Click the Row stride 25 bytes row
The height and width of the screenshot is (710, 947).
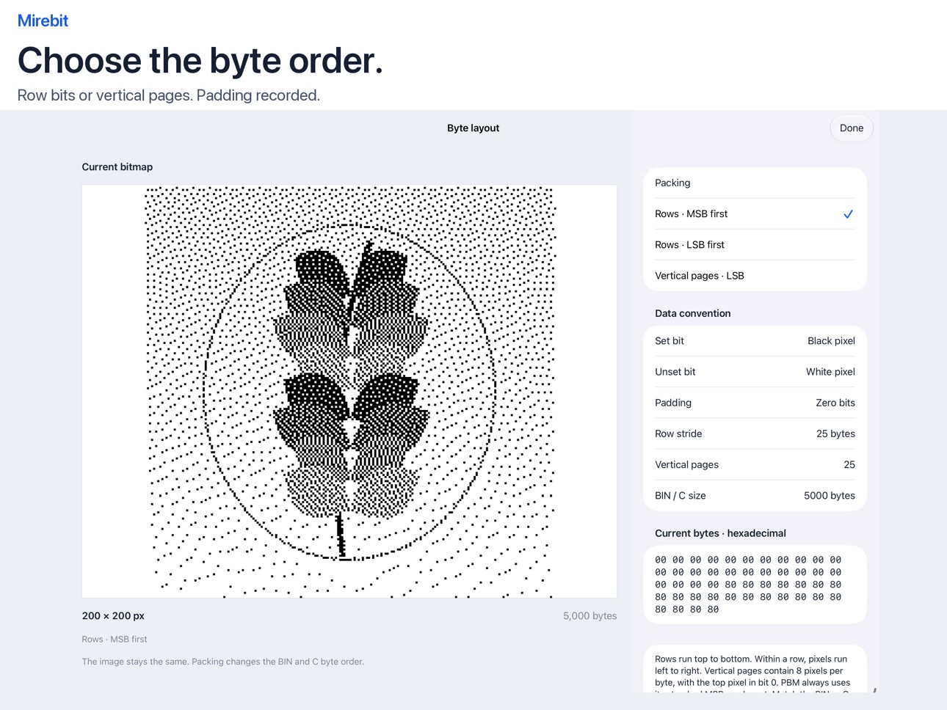click(x=755, y=433)
